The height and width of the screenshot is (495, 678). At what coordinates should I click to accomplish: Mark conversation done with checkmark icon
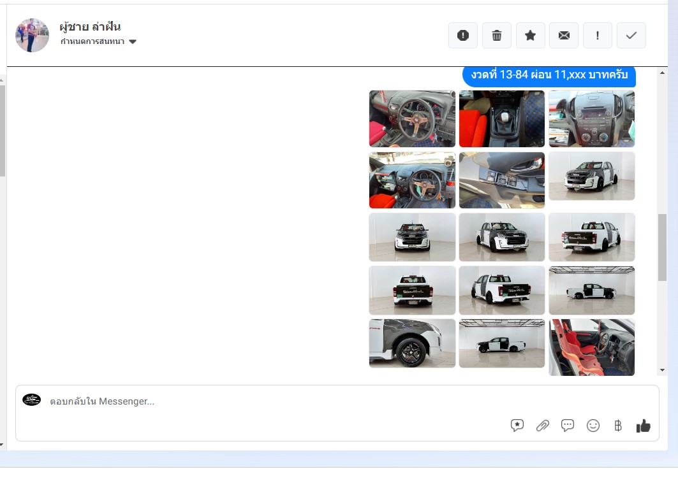click(631, 36)
